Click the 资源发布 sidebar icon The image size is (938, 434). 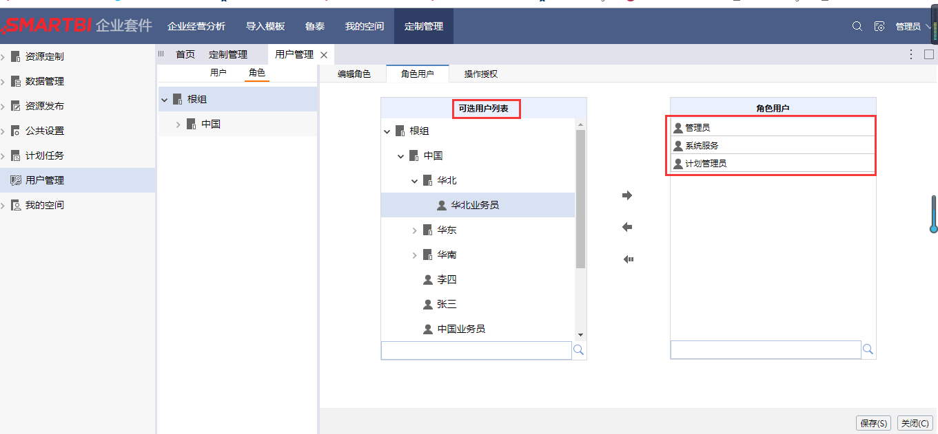click(16, 106)
